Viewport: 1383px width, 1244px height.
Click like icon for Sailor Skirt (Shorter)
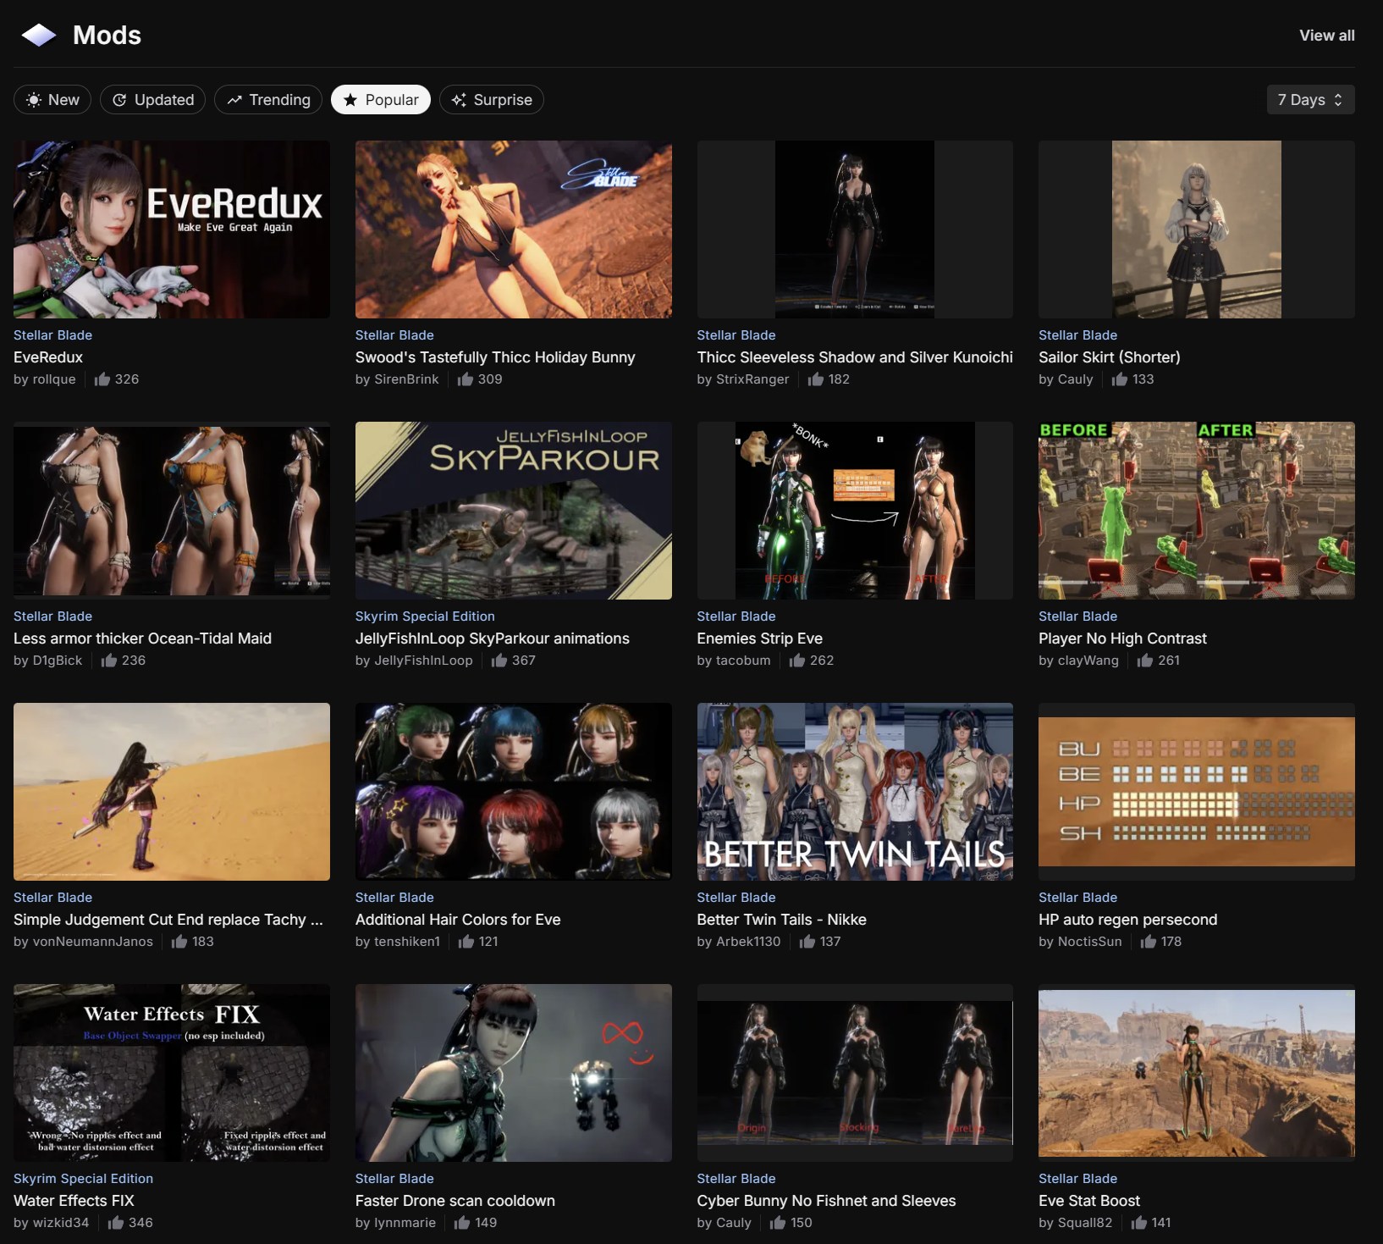coord(1120,379)
